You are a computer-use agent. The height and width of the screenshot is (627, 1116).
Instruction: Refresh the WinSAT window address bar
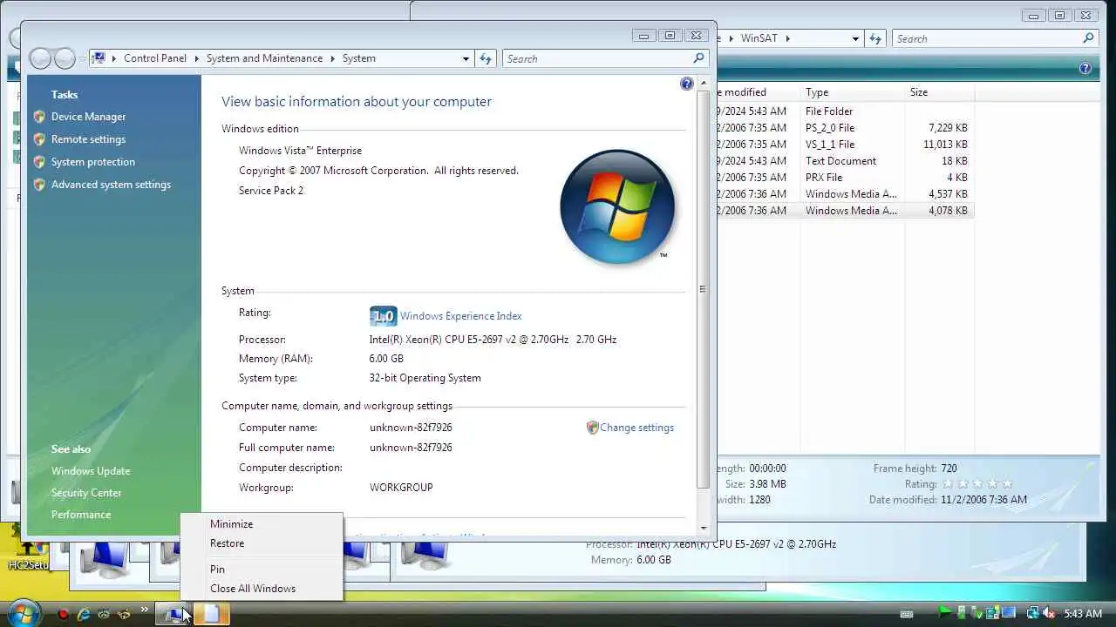[876, 38]
